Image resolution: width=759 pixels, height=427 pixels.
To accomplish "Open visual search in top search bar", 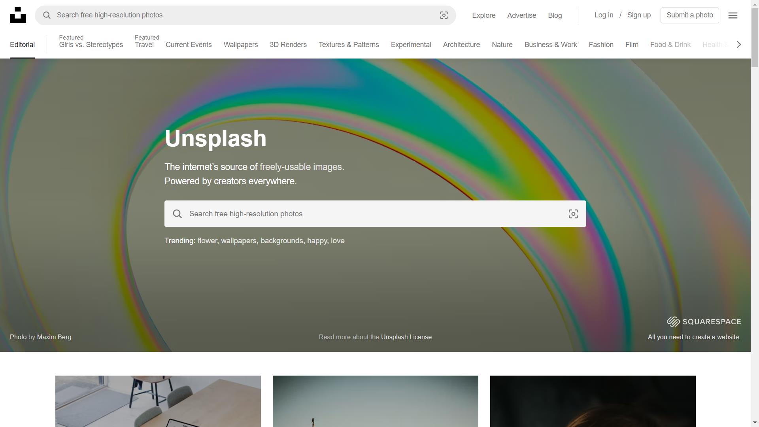I will pos(444,15).
